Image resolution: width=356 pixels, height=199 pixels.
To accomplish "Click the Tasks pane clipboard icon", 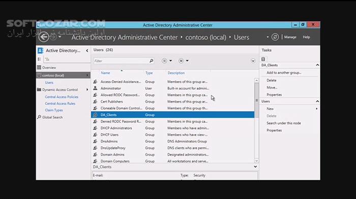I will pyautogui.click(x=263, y=59).
